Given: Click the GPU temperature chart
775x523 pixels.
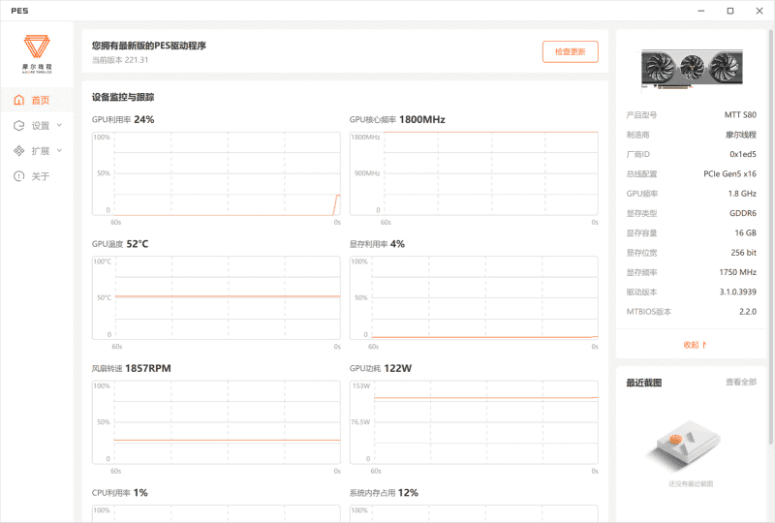Looking at the screenshot, I should point(216,298).
